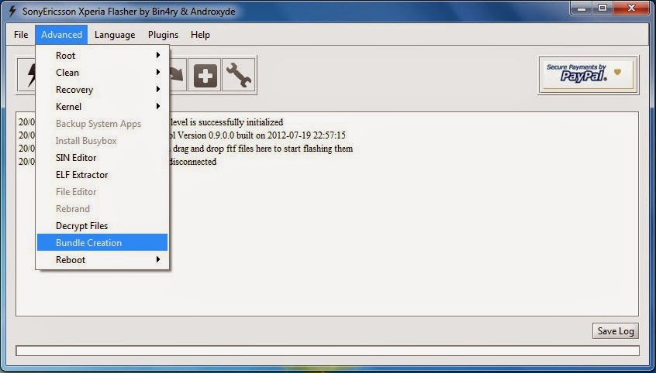Image resolution: width=656 pixels, height=373 pixels.
Task: Click log line 'successfully initialized'
Action: click(x=226, y=122)
